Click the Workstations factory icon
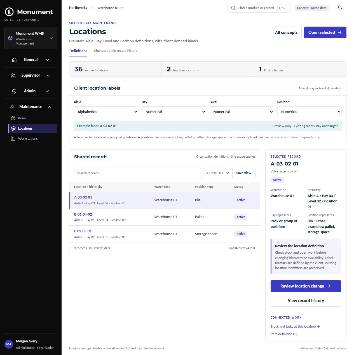This screenshot has height=355, width=354. [13, 139]
